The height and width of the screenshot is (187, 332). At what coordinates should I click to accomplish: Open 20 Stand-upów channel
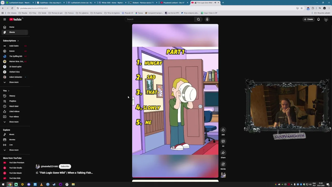coord(15,67)
